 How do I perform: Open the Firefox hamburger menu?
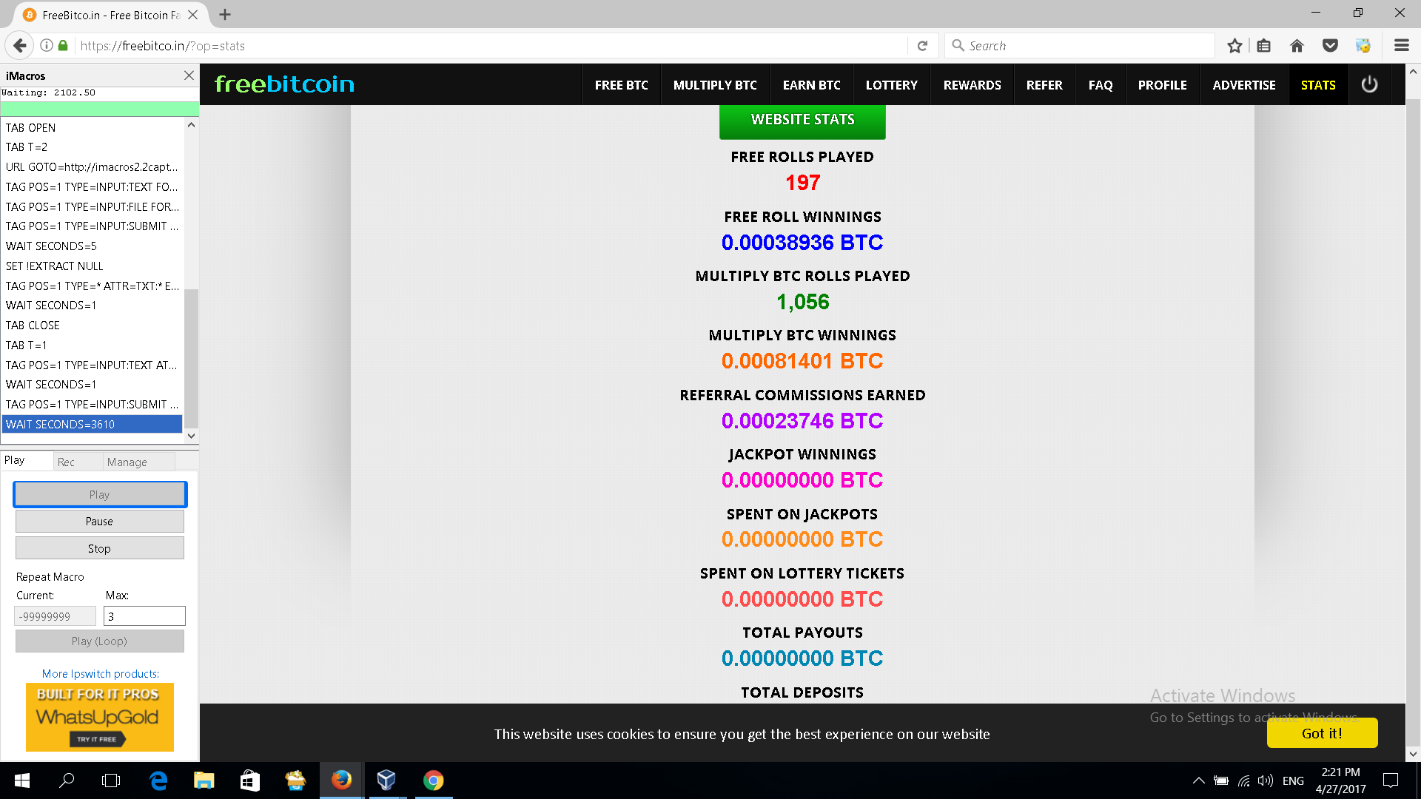click(1401, 46)
